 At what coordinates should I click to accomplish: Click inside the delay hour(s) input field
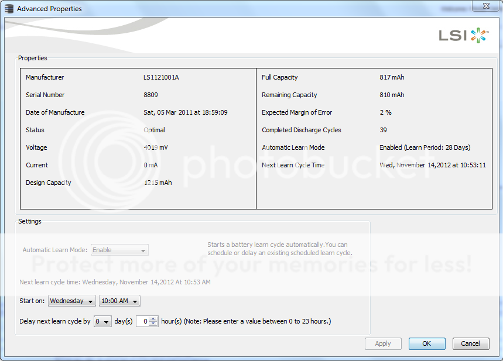click(142, 321)
